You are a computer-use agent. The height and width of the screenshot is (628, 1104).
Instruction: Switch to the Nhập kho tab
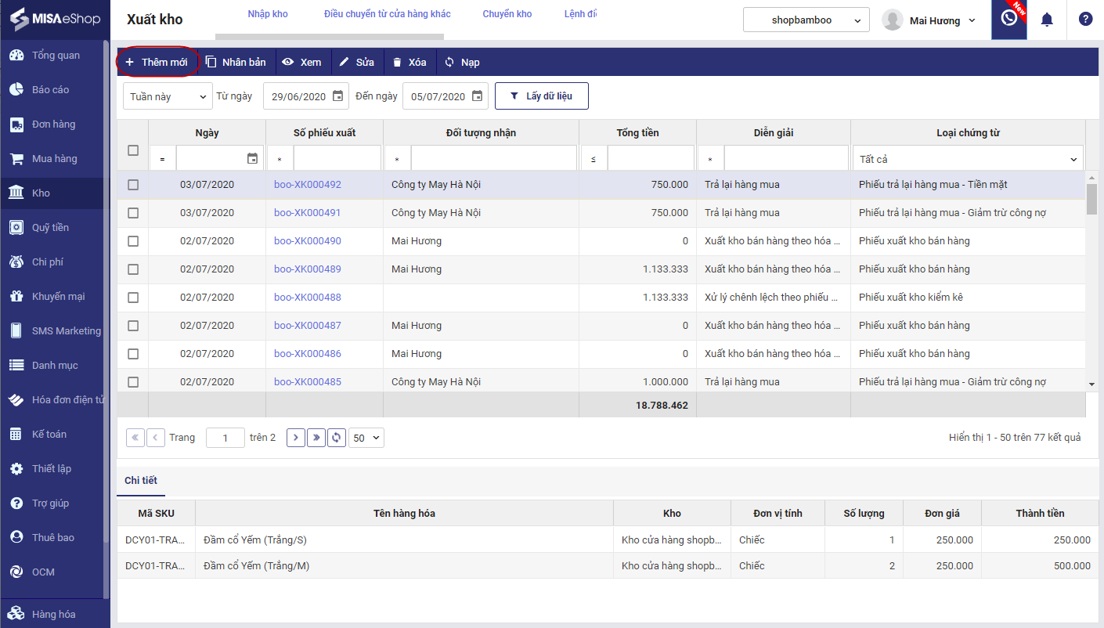[268, 14]
